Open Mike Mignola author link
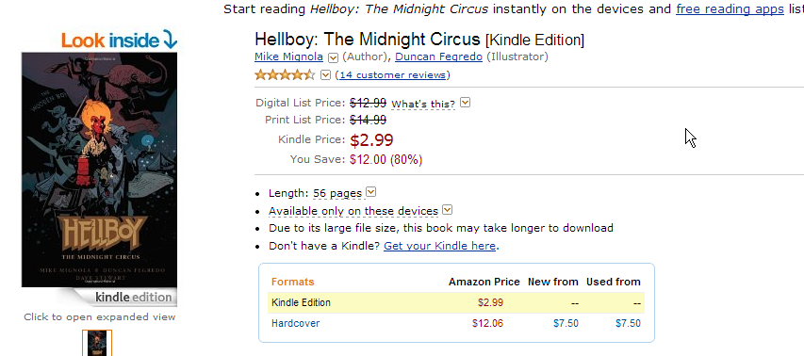 tap(288, 57)
